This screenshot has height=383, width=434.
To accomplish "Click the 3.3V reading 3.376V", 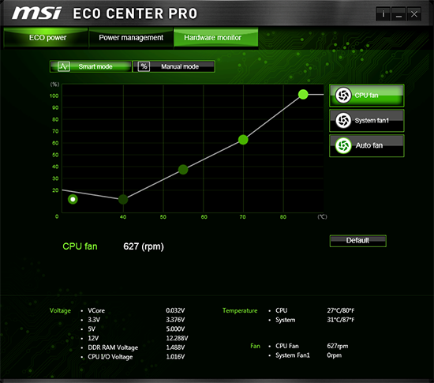I will pos(175,320).
